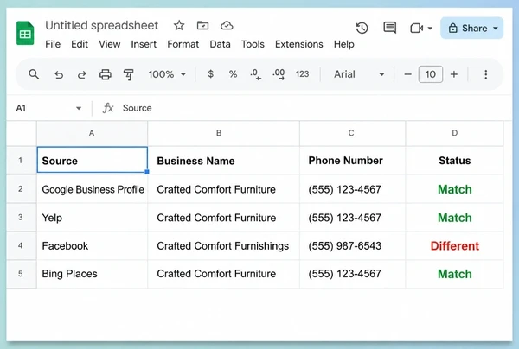Open the Google Sheets home icon
Screen dimensions: 519x349
25,33
